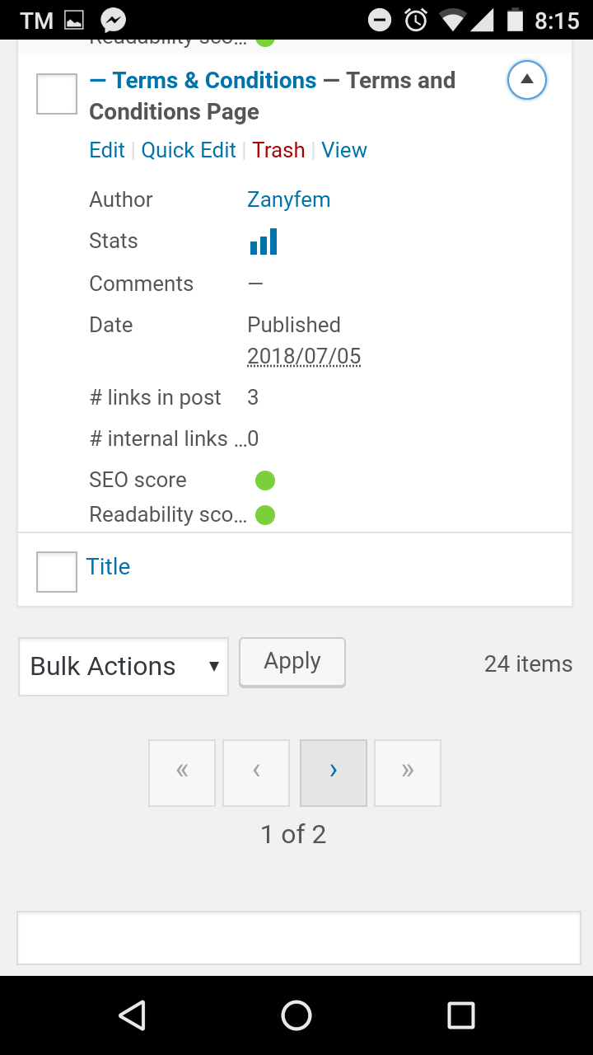593x1055 pixels.
Task: Tick the Terms & Conditions page checkbox
Action: coord(57,94)
